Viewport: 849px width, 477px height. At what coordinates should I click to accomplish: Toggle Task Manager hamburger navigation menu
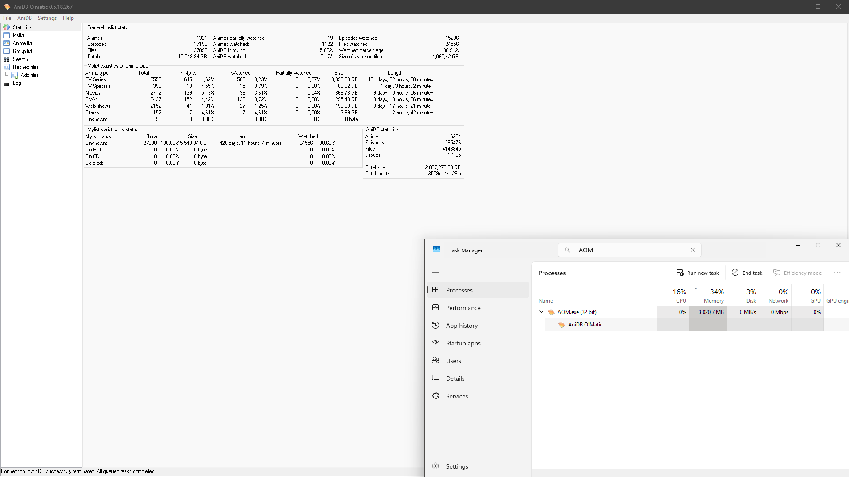coord(436,273)
